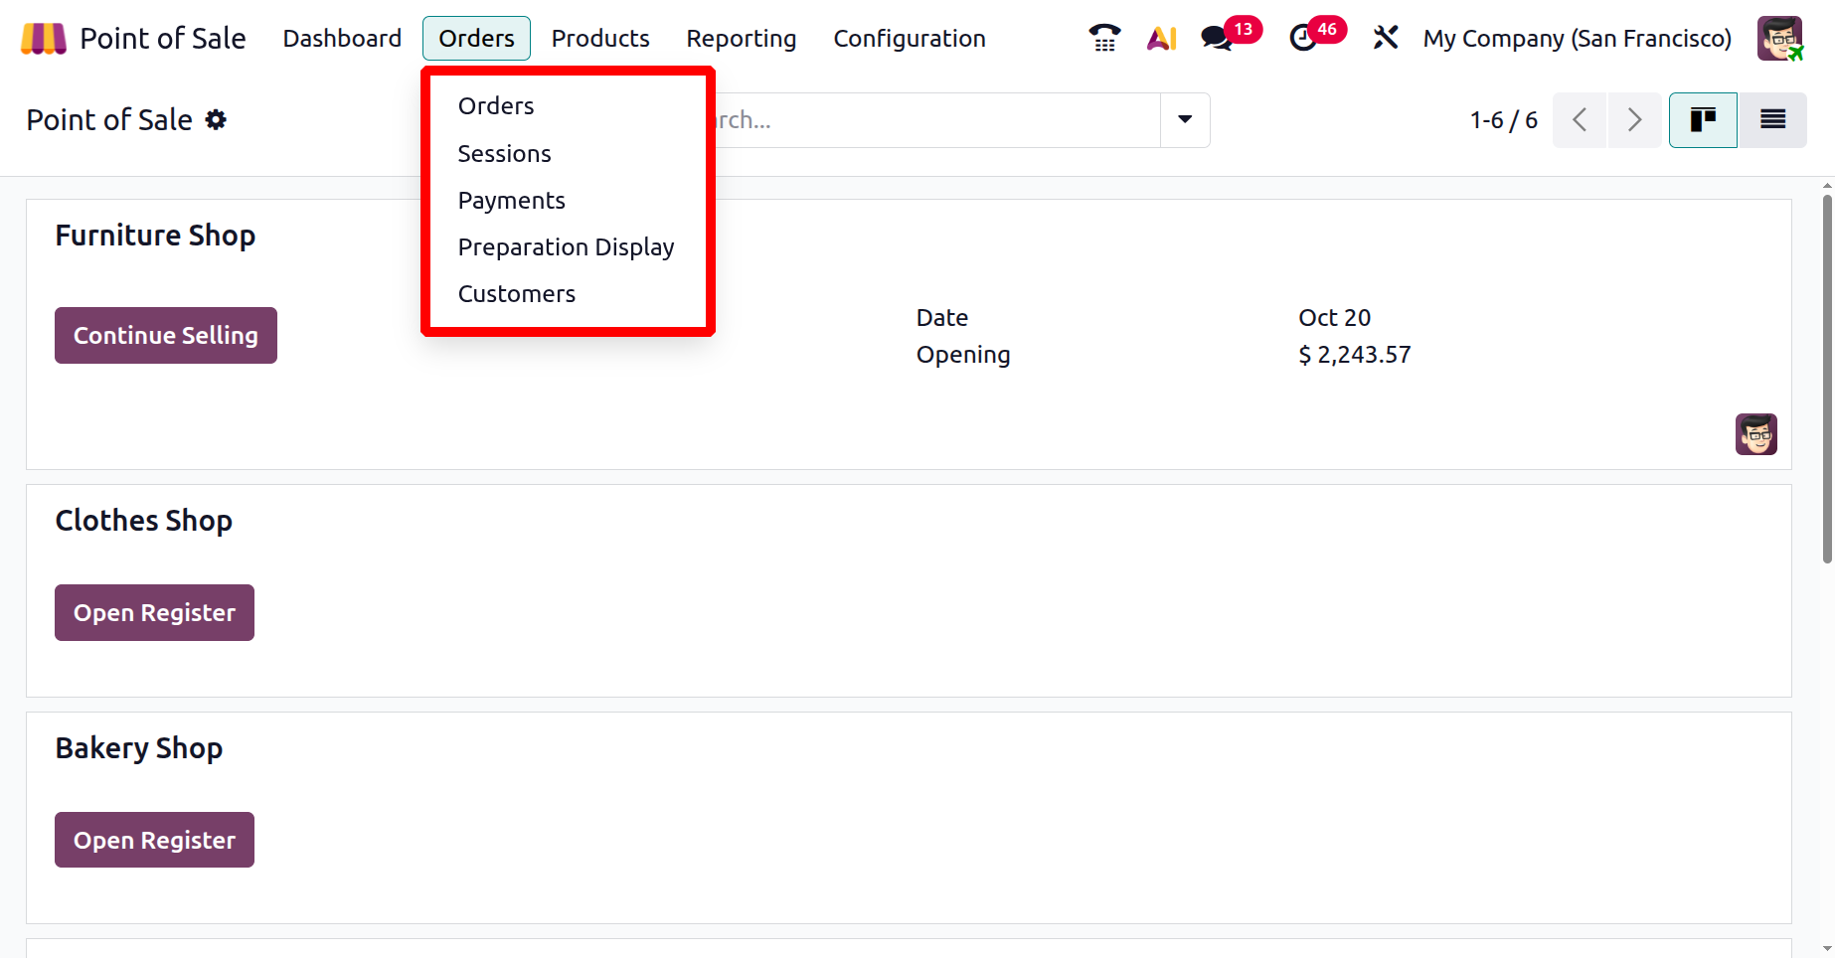The image size is (1835, 958).
Task: Open the company switcher My Company (San Francisco)
Action: (x=1577, y=39)
